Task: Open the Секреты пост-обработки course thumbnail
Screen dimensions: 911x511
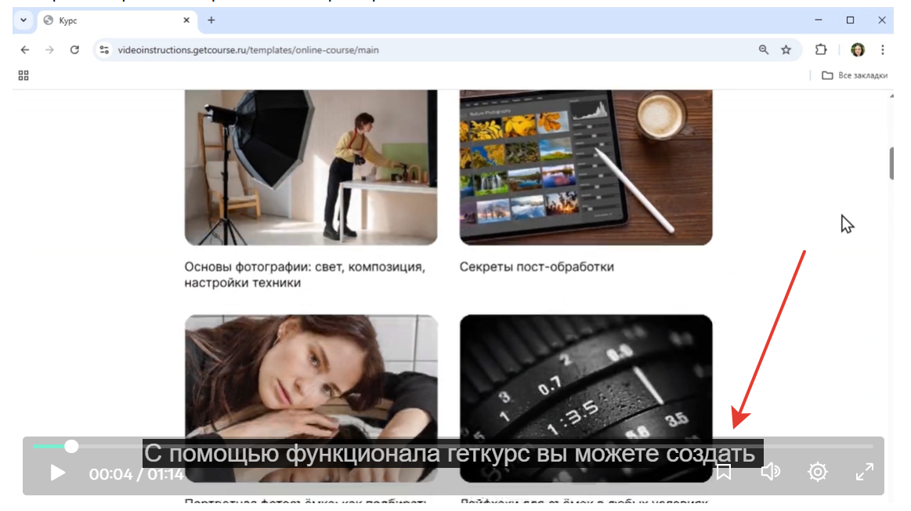Action: pos(585,167)
